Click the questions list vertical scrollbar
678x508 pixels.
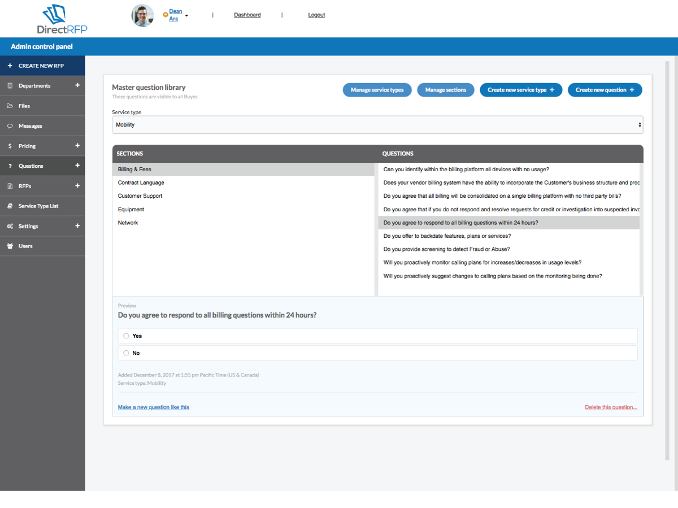(641, 229)
